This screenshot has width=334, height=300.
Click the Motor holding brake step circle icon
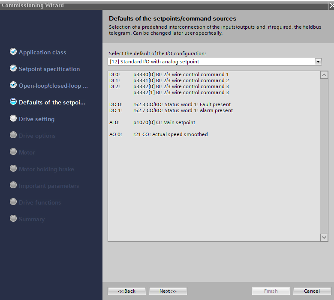pyautogui.click(x=13, y=168)
